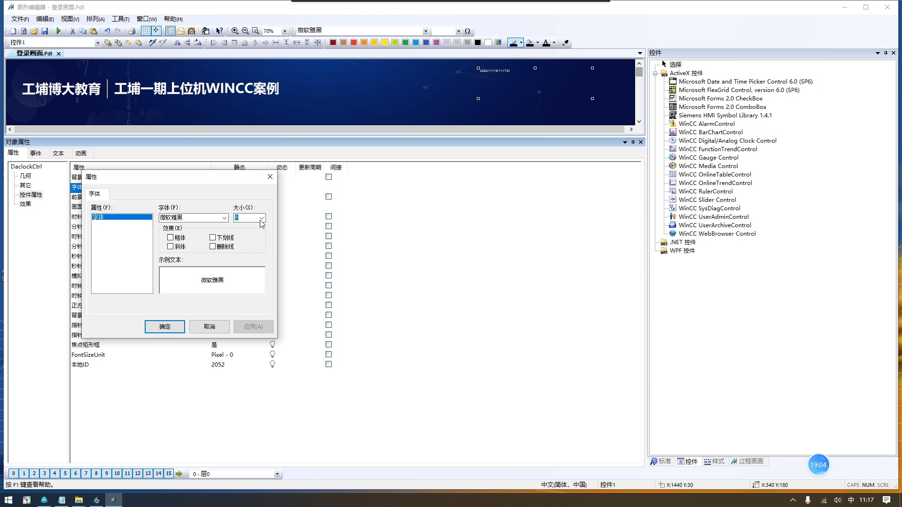The image size is (902, 507).
Task: Open the object name 控件1 dropdown
Action: point(98,43)
